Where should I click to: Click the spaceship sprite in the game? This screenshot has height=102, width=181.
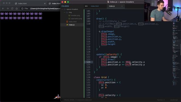[x=57, y=97]
